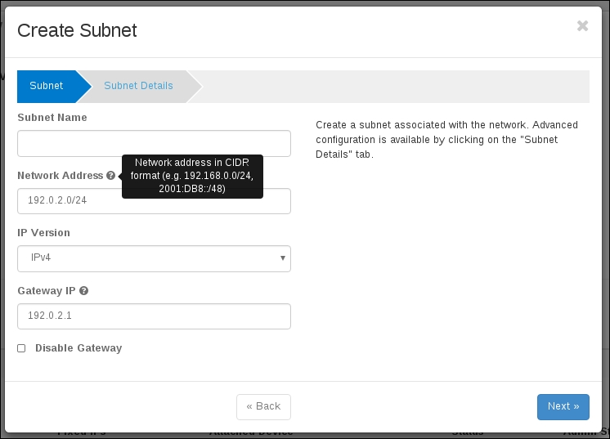Click the arrow on the IPv4 select box
This screenshot has height=439, width=610.
pyautogui.click(x=282, y=258)
